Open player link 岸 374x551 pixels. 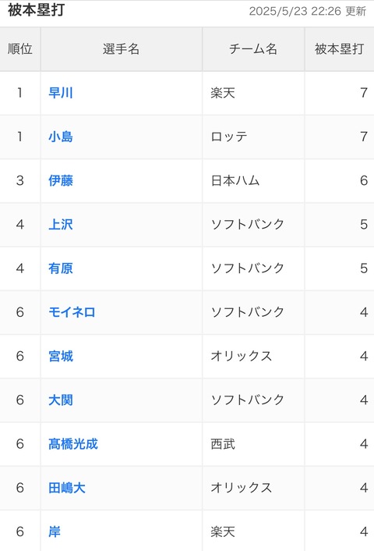55,532
